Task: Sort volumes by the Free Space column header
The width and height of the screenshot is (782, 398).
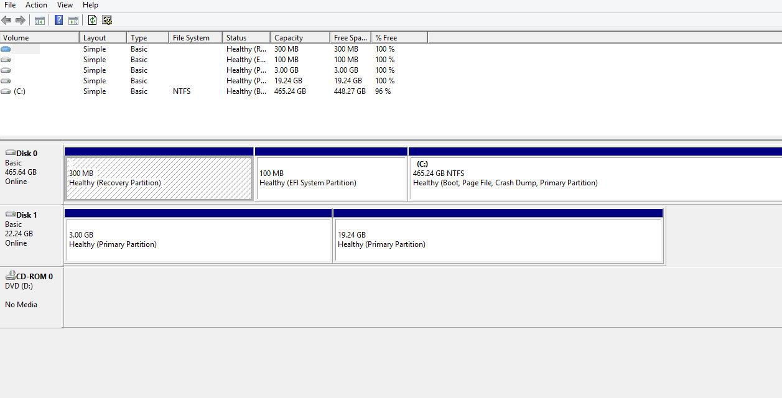Action: [350, 37]
